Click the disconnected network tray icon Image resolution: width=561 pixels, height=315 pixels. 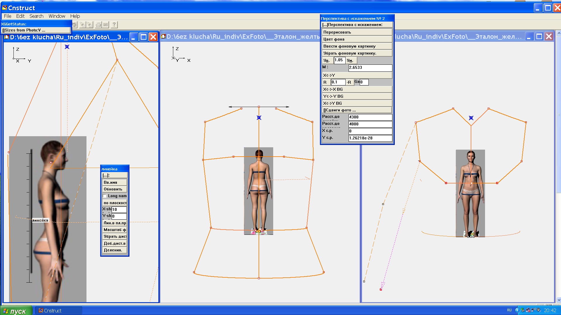(528, 310)
